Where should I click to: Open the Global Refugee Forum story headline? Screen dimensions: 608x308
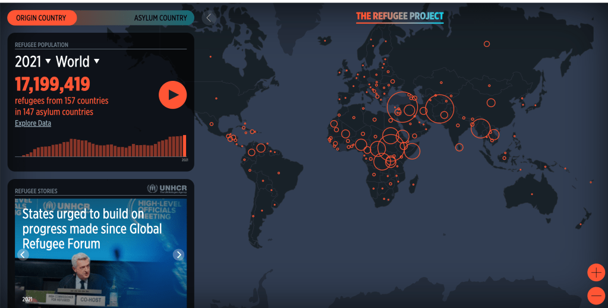92,228
